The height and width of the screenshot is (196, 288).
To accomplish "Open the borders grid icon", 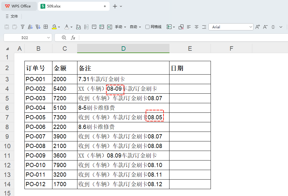I will [x=46, y=27].
